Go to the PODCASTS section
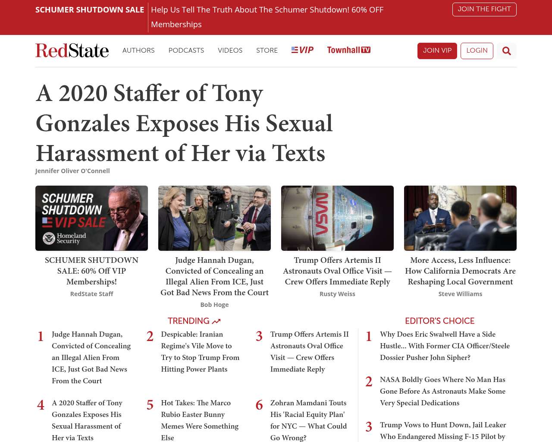Screen dimensions: 552x442 (x=186, y=51)
